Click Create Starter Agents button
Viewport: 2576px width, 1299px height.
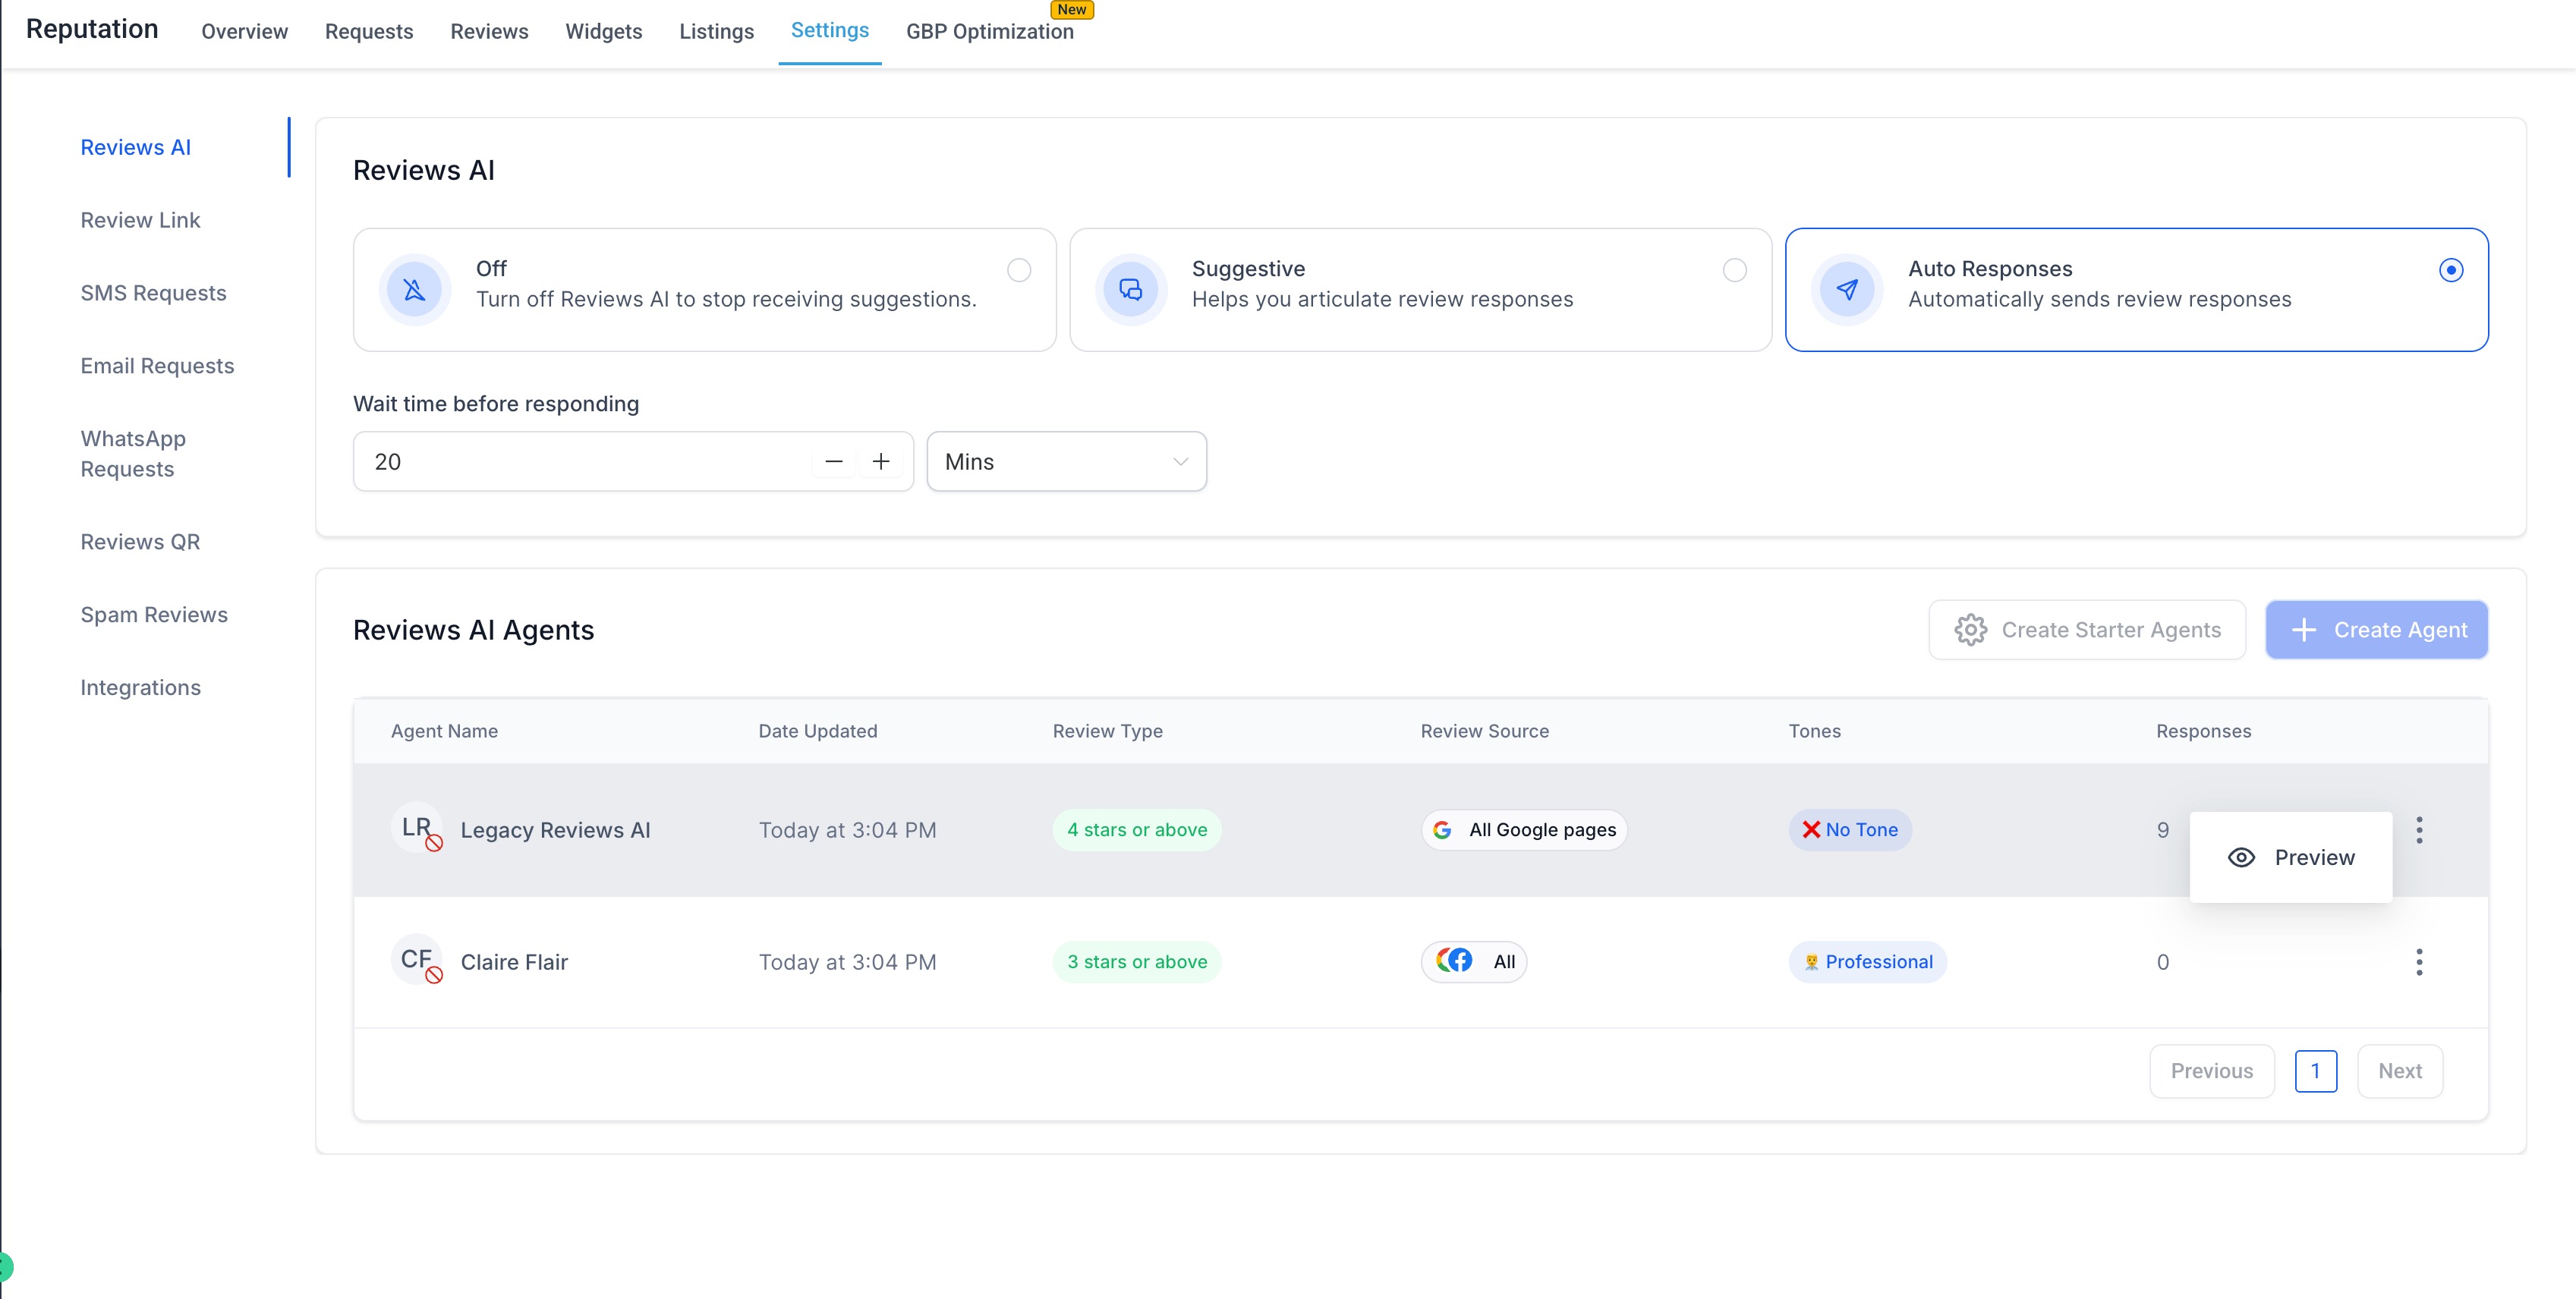click(2087, 630)
